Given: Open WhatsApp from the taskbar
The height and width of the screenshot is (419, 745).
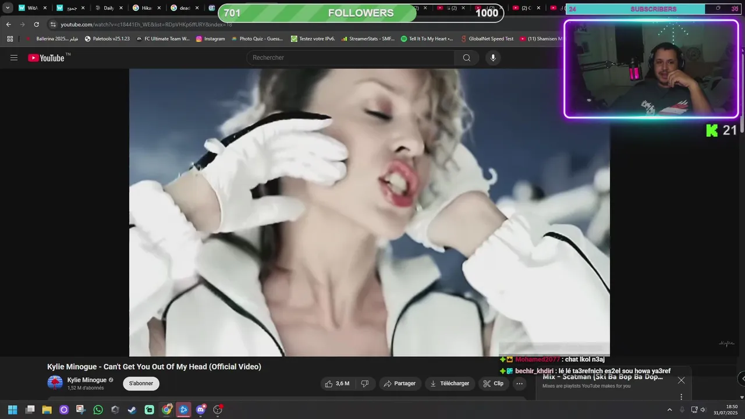Looking at the screenshot, I should point(98,410).
